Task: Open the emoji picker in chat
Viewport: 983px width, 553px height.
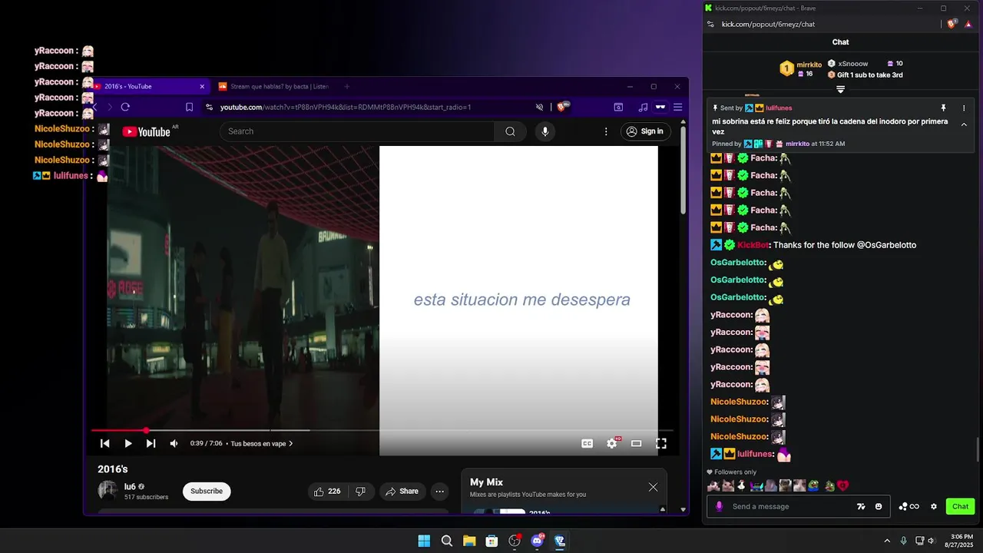Action: coord(879,506)
